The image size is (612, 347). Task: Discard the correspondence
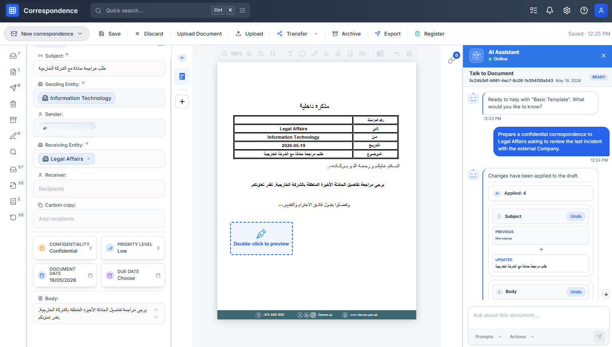pos(149,34)
